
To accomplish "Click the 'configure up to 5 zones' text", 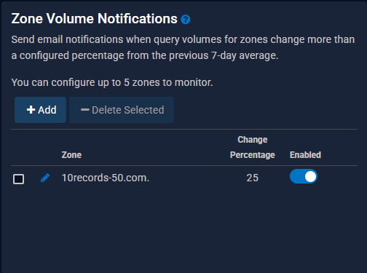I will (112, 82).
